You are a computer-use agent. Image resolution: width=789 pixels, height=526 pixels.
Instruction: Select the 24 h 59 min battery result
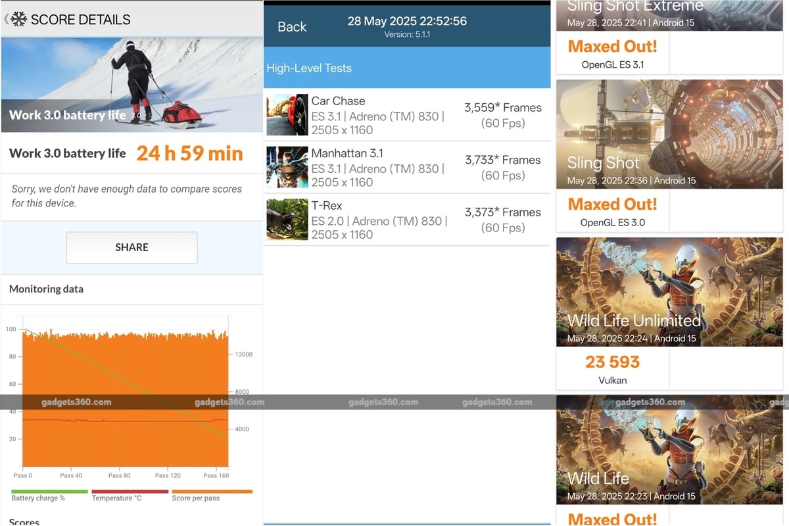click(190, 153)
